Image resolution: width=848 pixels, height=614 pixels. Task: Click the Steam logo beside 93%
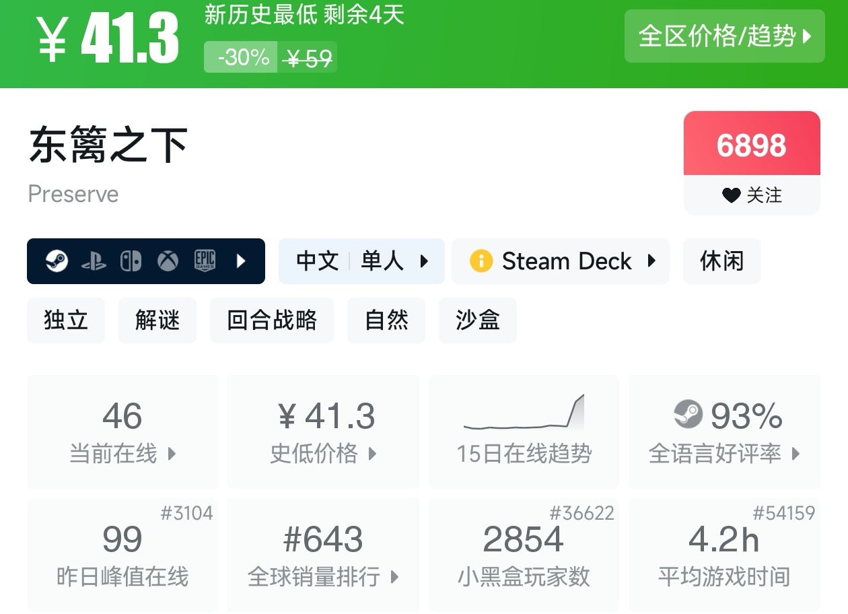coord(688,415)
